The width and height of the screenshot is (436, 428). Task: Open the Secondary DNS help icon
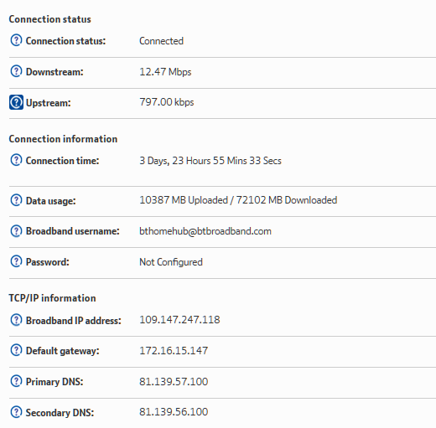coord(16,412)
